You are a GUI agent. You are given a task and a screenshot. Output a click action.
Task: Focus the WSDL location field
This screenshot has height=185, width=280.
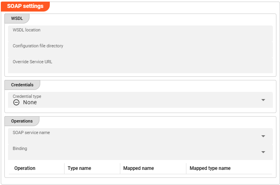point(140,34)
